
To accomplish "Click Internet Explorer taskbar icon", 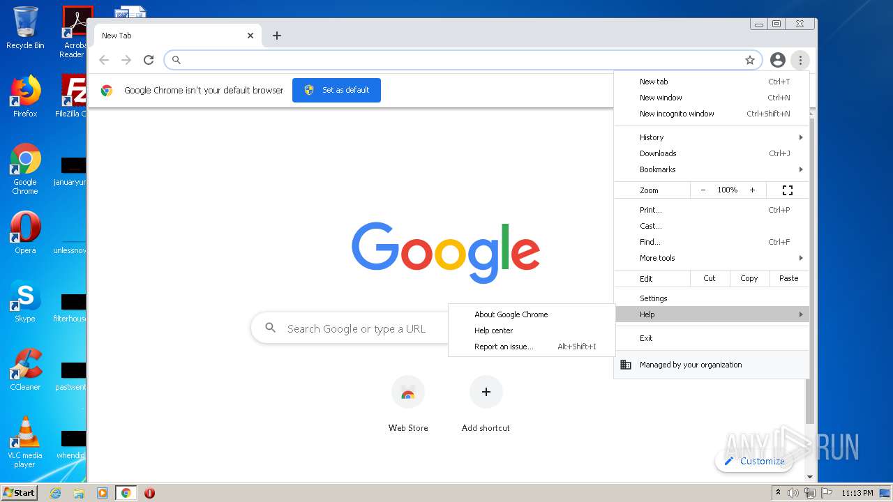I will tap(55, 493).
